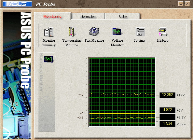Open the History icon

163,32
